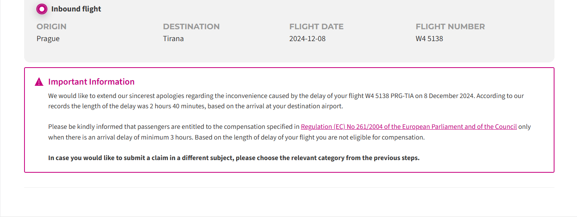Click the 2024-12-08 flight date value

point(307,39)
